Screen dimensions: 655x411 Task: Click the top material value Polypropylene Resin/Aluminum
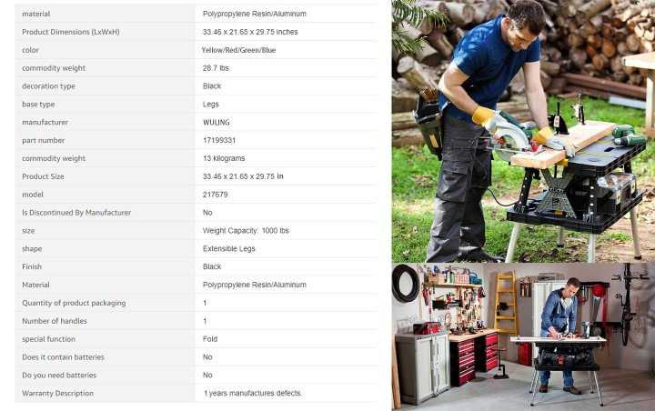tap(255, 14)
